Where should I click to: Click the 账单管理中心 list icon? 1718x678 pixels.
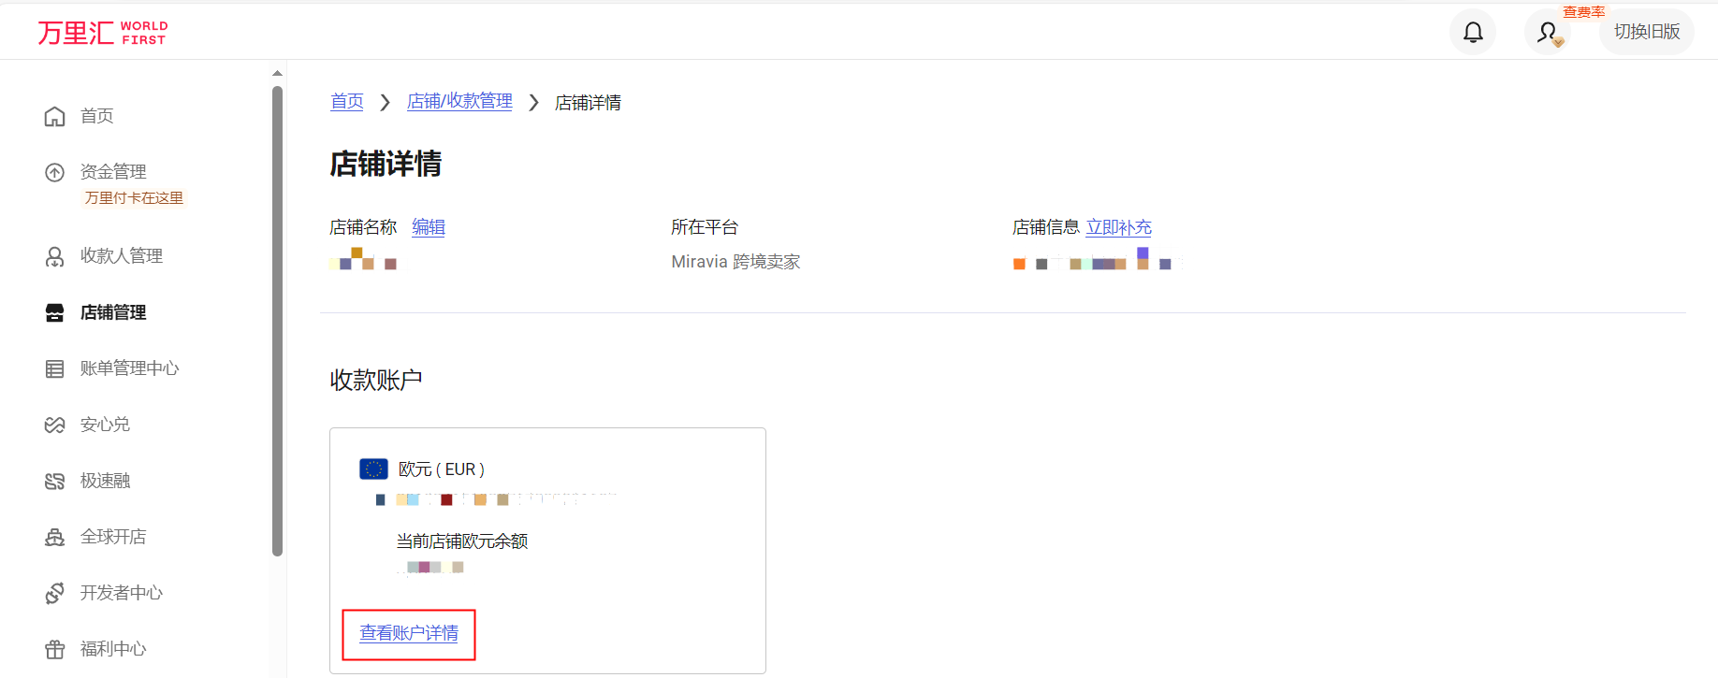(x=55, y=368)
